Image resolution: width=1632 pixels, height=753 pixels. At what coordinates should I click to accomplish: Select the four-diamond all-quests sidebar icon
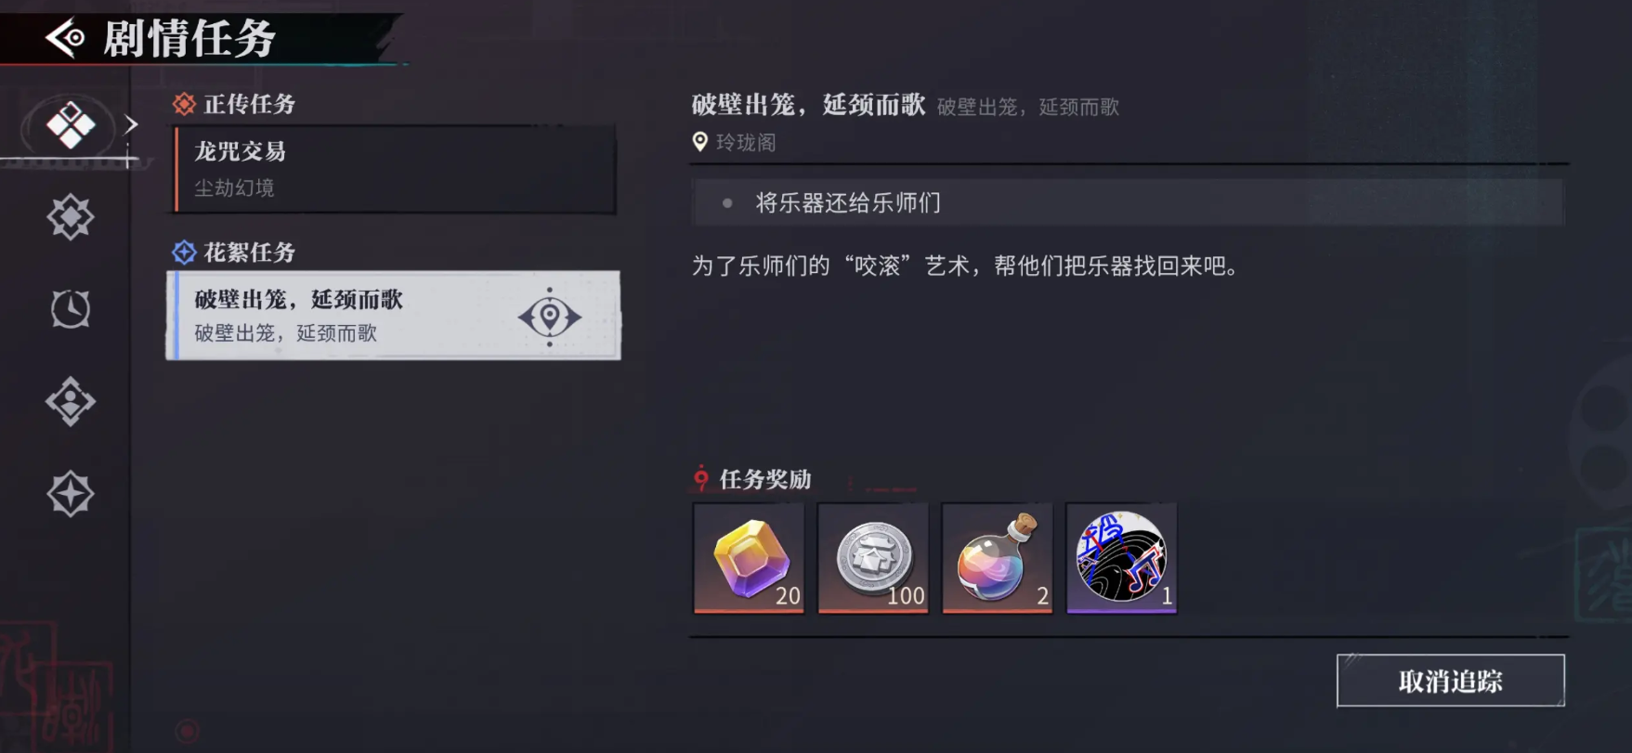tap(71, 124)
